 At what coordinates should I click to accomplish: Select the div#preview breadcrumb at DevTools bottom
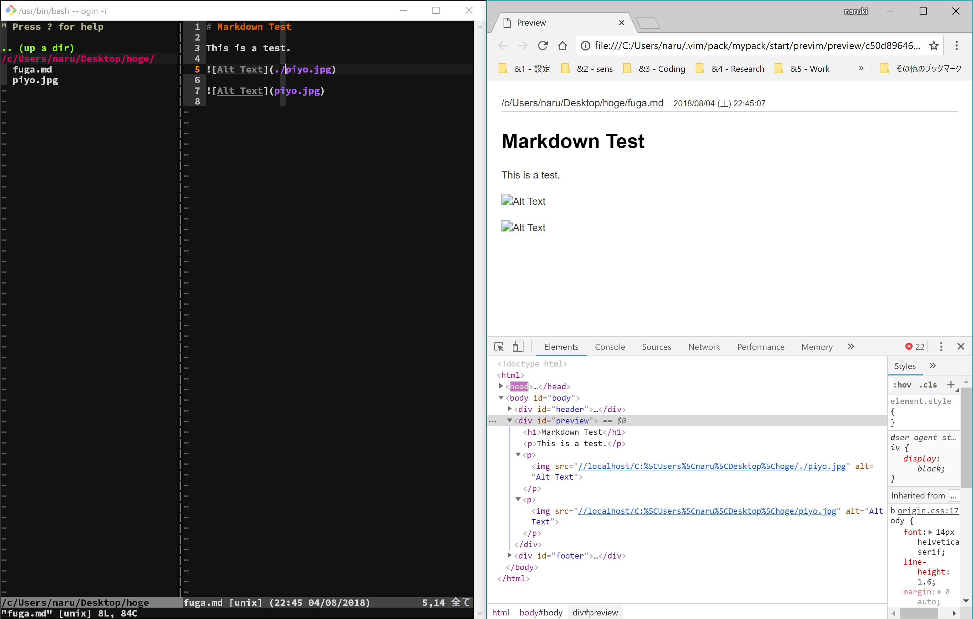[595, 612]
